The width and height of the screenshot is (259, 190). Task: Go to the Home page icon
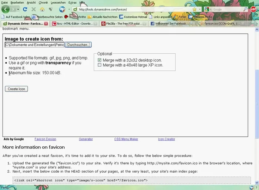[x=42, y=9]
